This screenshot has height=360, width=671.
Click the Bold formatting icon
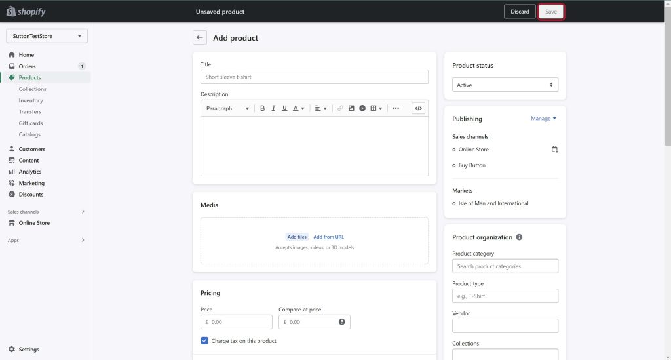262,108
